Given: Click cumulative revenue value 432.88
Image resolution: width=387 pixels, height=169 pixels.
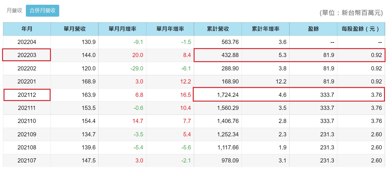Looking at the screenshot, I should 228,55.
